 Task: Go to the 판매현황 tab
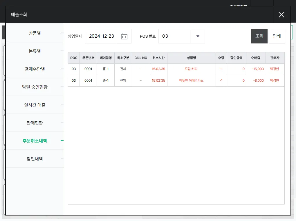(x=35, y=123)
